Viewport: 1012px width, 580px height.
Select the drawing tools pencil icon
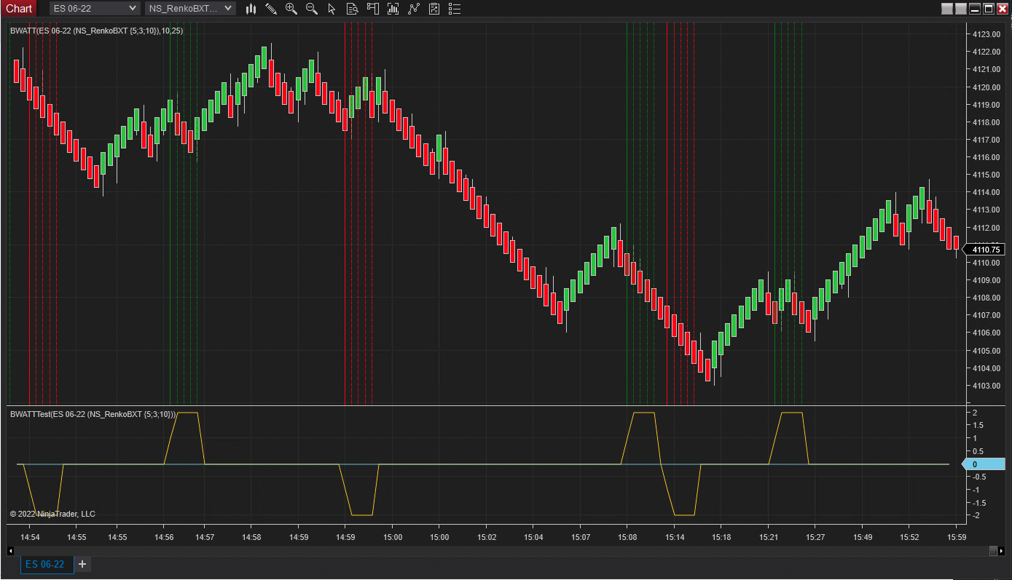271,9
